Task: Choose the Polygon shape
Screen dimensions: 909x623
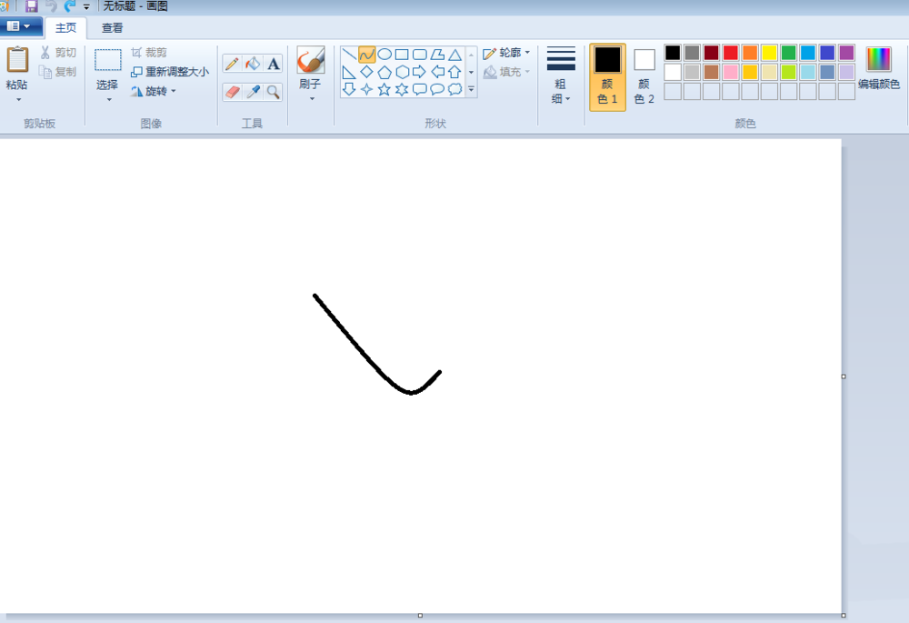Action: pos(437,55)
